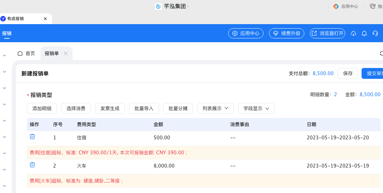Switch to the 首页 tab
The width and height of the screenshot is (383, 193).
pos(27,53)
